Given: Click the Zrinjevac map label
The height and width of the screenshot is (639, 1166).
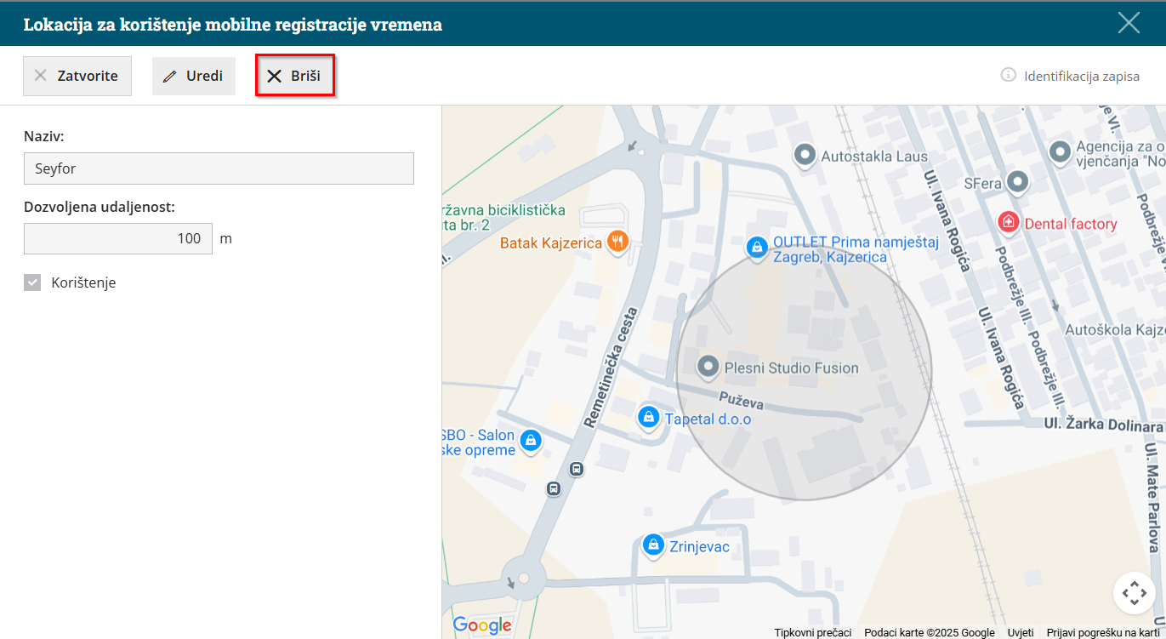Looking at the screenshot, I should click(697, 547).
